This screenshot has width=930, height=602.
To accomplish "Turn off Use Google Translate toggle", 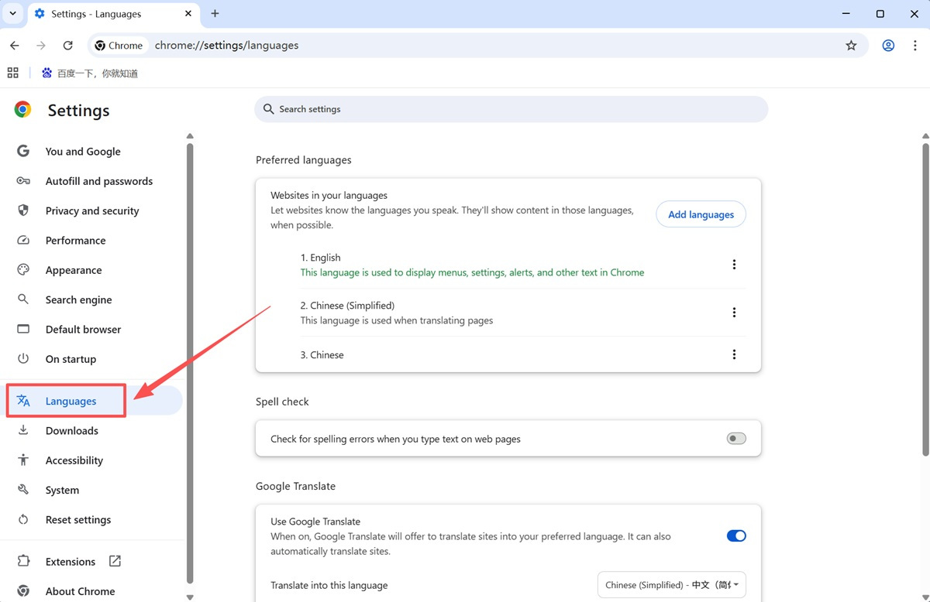I will tap(735, 535).
